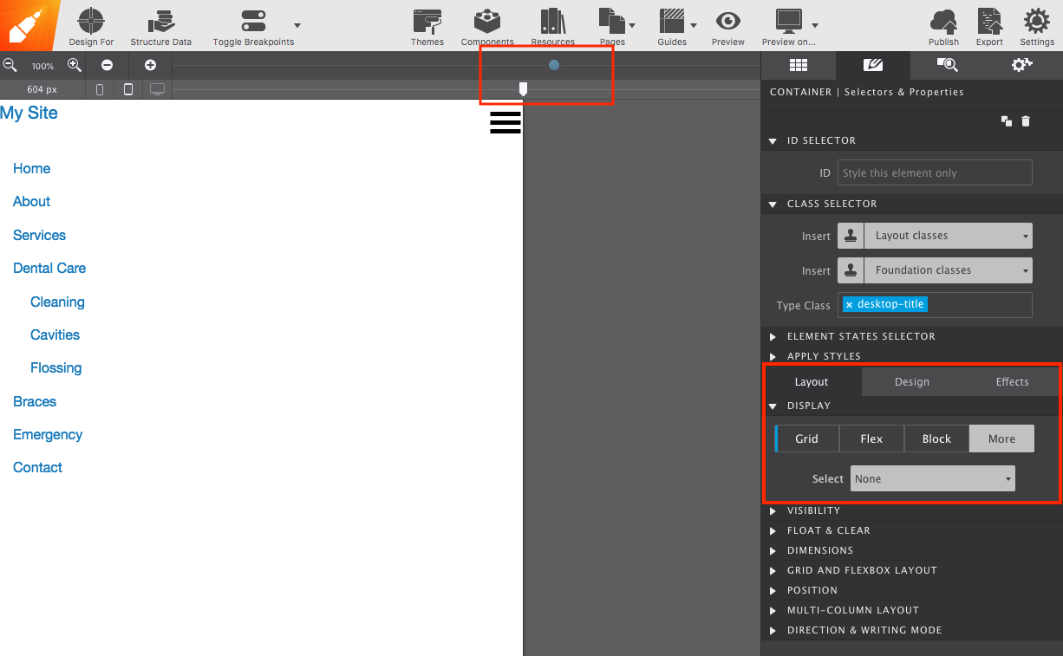Click the Contact navigation link
The height and width of the screenshot is (656, 1063).
[x=37, y=467]
